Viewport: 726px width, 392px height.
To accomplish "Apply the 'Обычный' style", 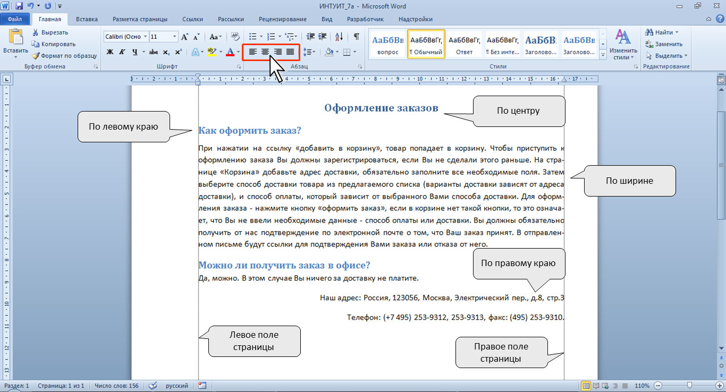I will pos(426,45).
